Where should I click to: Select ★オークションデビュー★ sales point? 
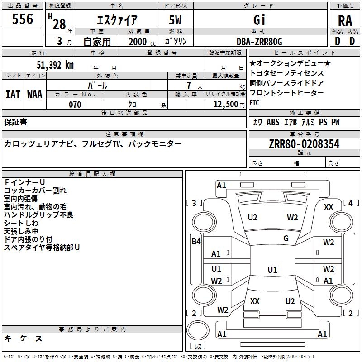tap(290, 63)
